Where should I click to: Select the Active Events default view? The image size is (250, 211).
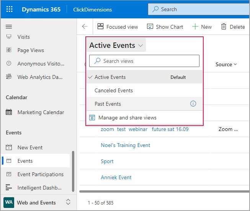coord(144,77)
